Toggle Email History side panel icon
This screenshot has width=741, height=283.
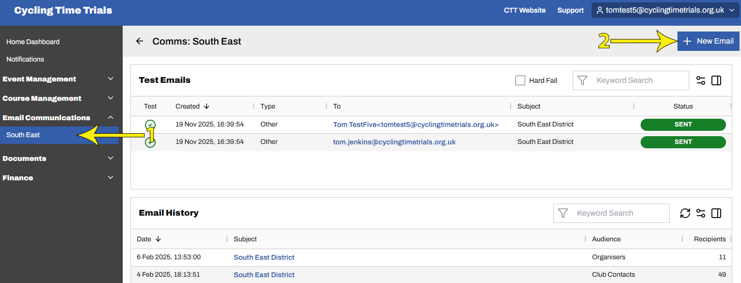pyautogui.click(x=716, y=213)
